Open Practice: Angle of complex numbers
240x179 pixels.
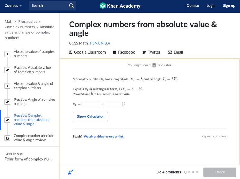(34, 102)
